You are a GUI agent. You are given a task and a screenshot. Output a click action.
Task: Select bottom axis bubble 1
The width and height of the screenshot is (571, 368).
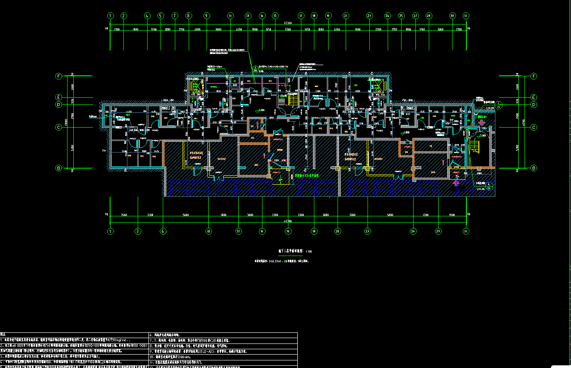pyautogui.click(x=110, y=231)
